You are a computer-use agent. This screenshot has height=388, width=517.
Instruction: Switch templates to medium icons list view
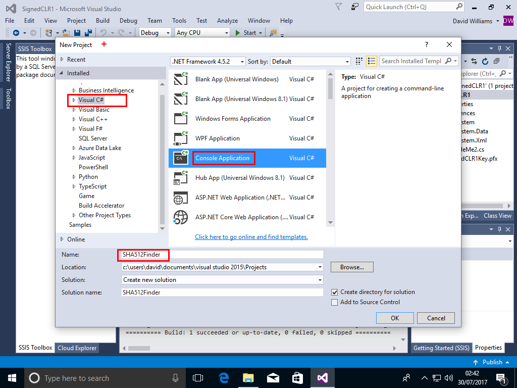click(x=372, y=61)
